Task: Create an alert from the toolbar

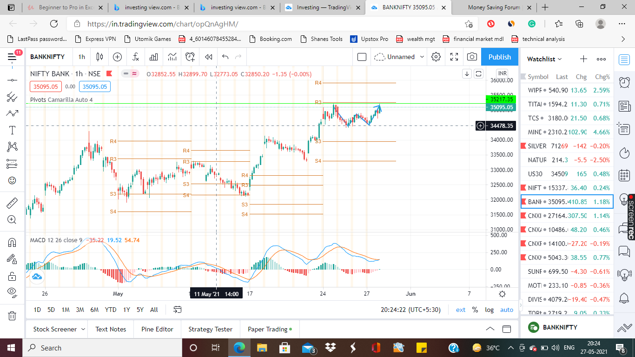Action: (x=190, y=57)
